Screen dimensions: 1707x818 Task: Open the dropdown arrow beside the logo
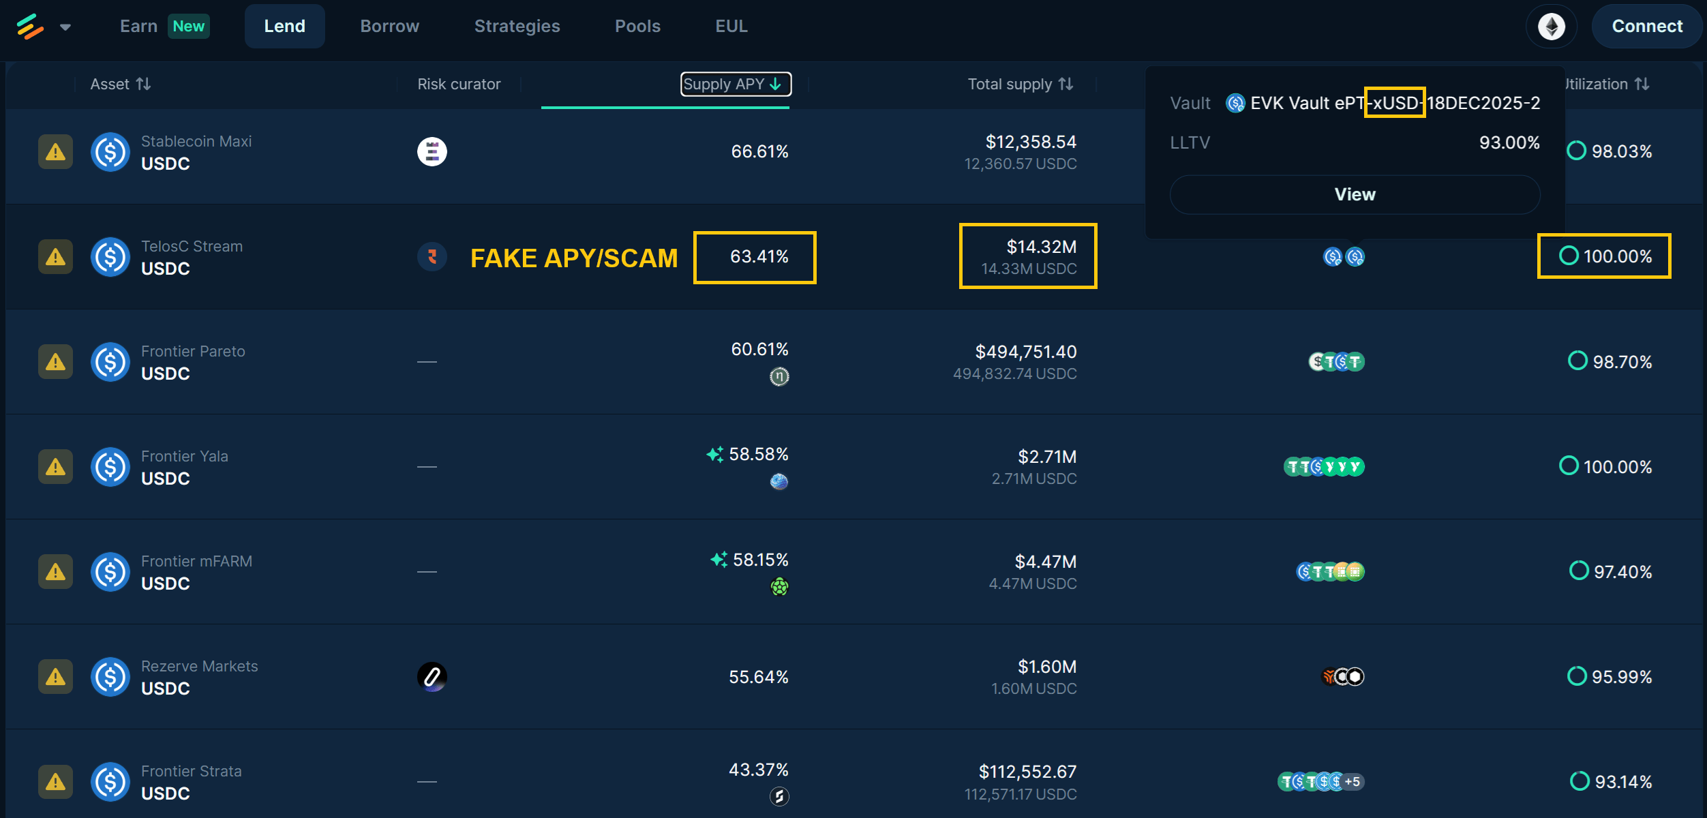[65, 27]
